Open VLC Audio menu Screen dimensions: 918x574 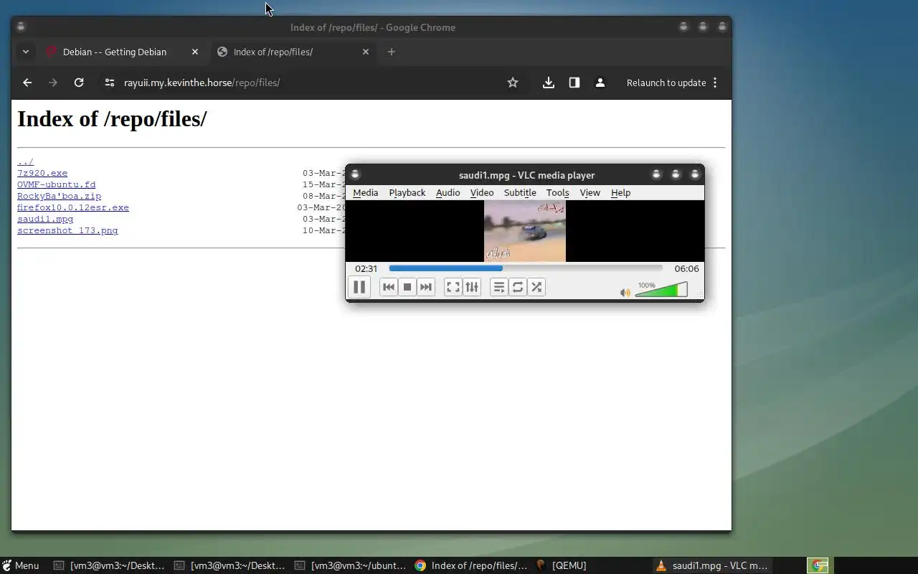[448, 192]
